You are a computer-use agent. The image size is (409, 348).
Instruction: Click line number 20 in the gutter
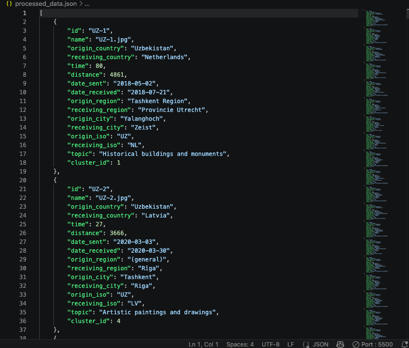22,180
